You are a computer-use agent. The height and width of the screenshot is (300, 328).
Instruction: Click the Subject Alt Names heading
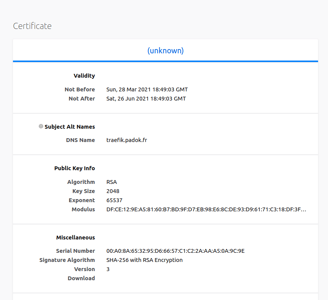pyautogui.click(x=70, y=127)
